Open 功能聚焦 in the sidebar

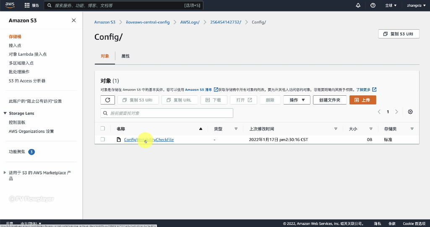point(17,152)
